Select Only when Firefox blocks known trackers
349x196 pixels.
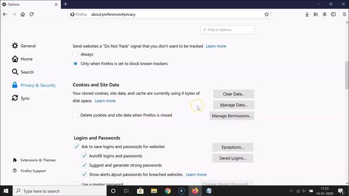[75, 64]
